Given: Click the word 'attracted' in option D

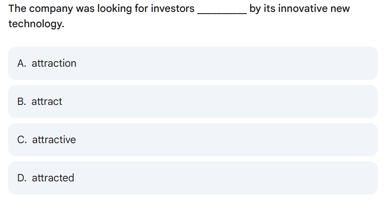Looking at the screenshot, I should pyautogui.click(x=53, y=178).
